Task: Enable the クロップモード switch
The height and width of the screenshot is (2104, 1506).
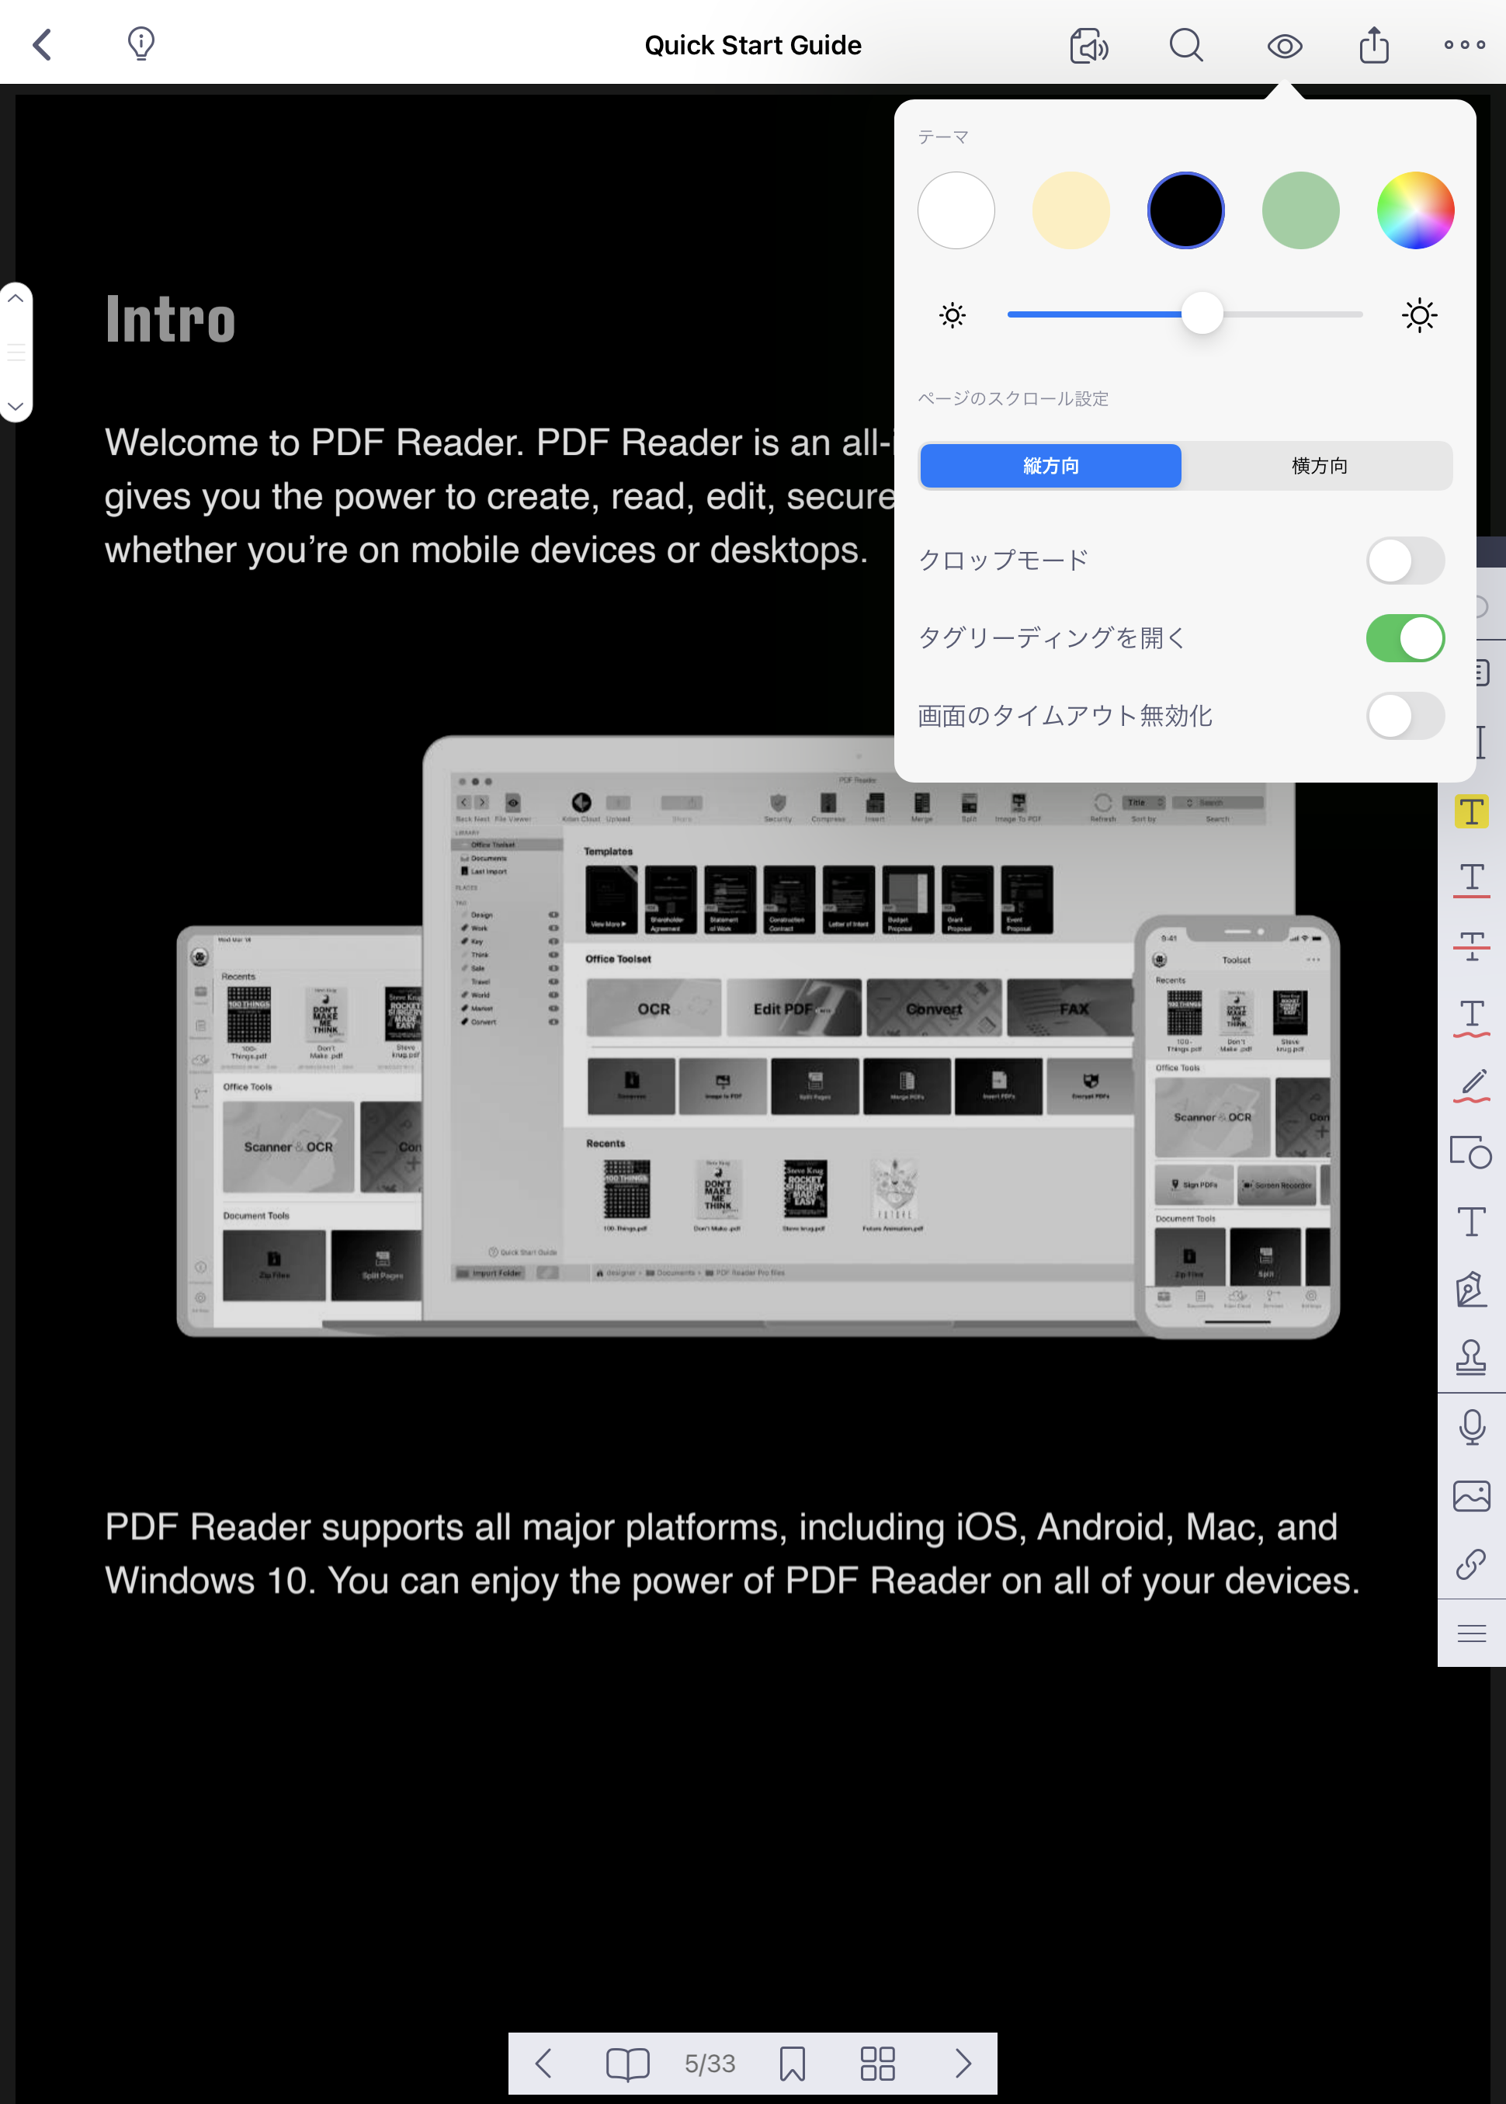Action: point(1405,560)
